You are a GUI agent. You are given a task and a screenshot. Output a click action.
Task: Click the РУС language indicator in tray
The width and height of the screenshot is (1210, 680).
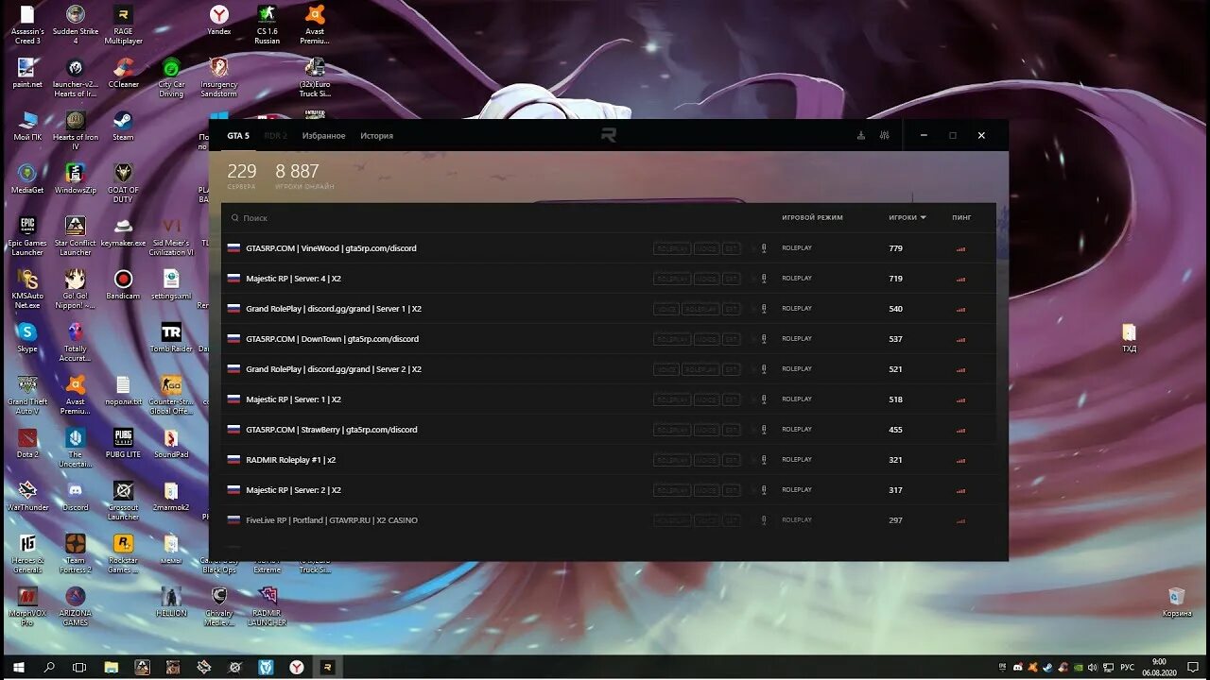1127,667
